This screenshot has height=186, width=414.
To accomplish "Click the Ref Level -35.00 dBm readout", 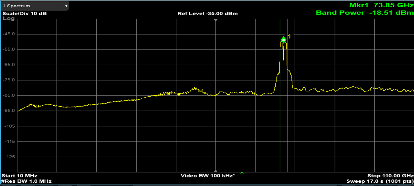I will 207,14.
